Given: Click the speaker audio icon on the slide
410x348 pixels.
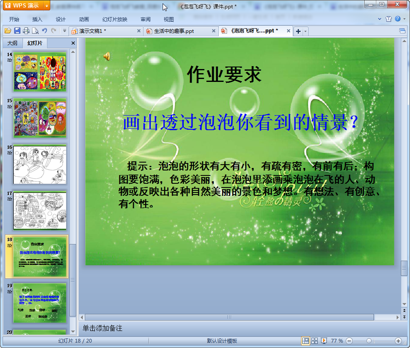Looking at the screenshot, I should coord(107,56).
